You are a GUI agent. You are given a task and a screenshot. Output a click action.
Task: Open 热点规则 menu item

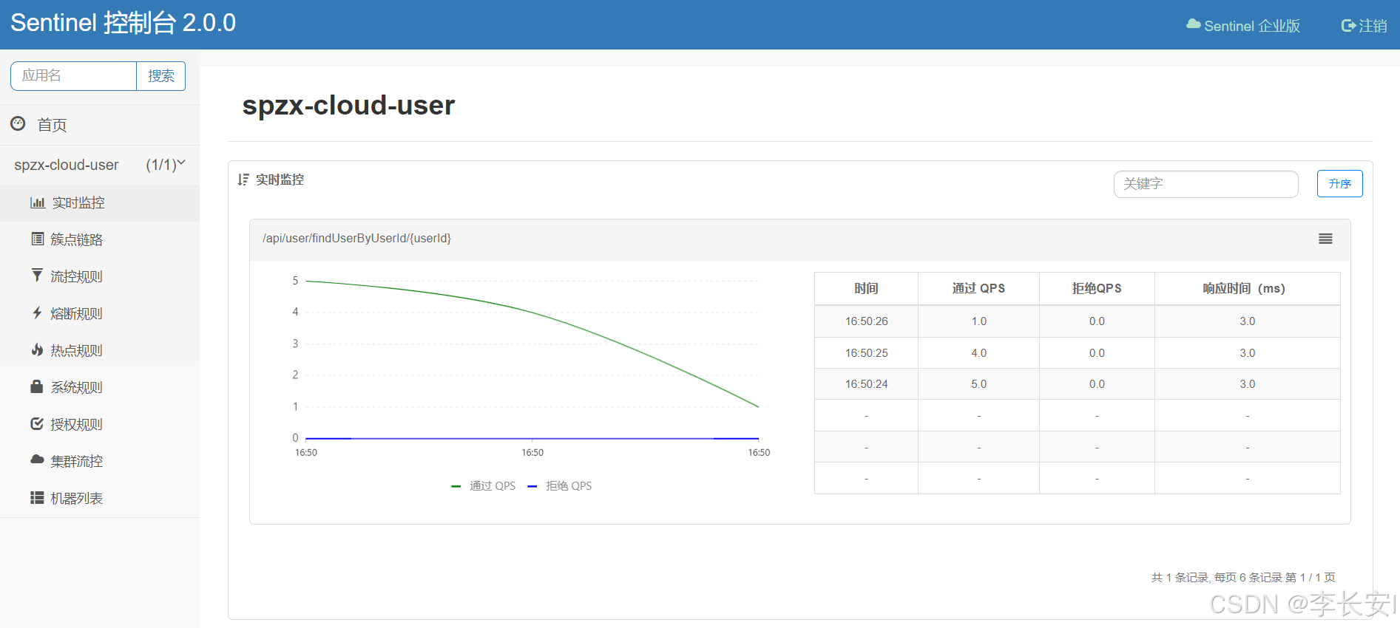coord(100,350)
